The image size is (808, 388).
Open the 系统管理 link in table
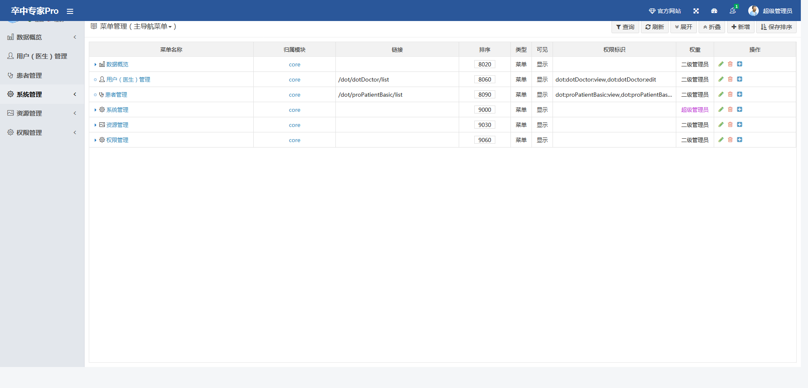click(x=117, y=110)
